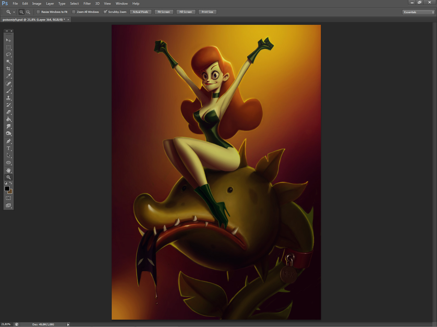Select the Path Selection tool

click(x=8, y=155)
